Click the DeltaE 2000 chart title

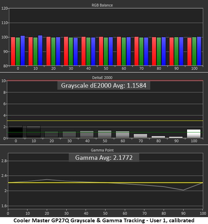pyautogui.click(x=102, y=78)
